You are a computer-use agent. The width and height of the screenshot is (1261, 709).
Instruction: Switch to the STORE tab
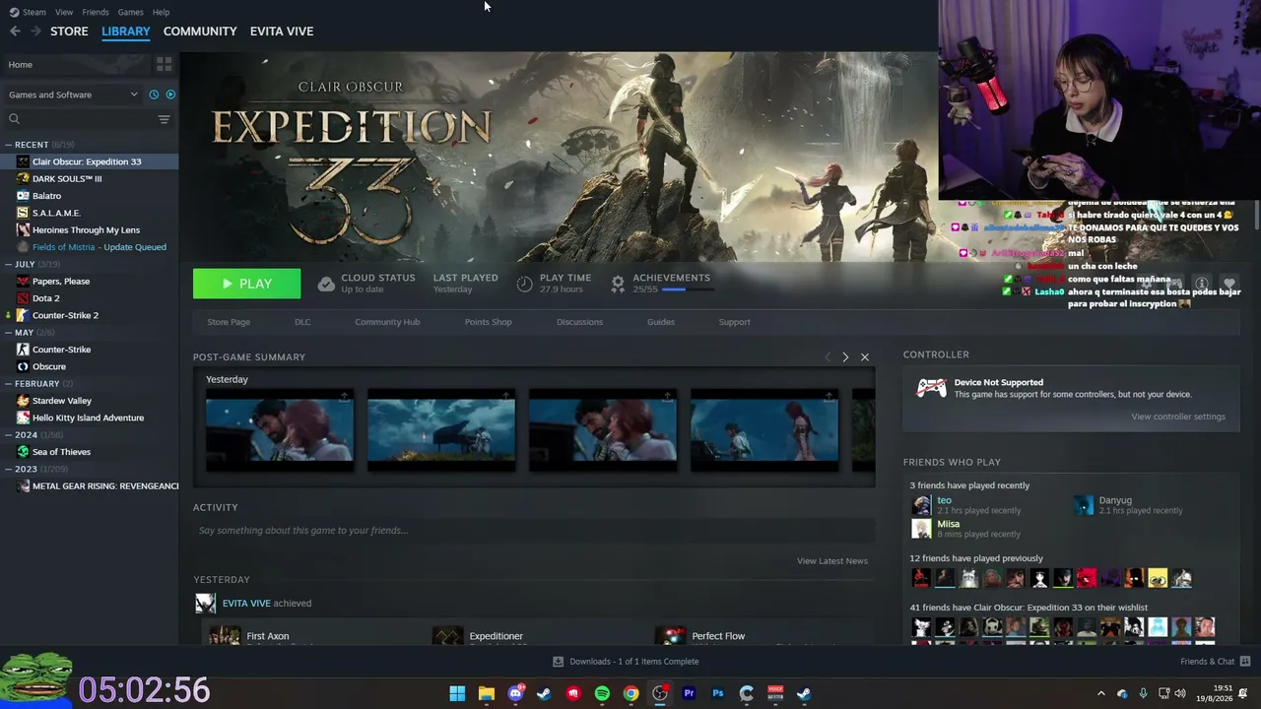(x=69, y=32)
